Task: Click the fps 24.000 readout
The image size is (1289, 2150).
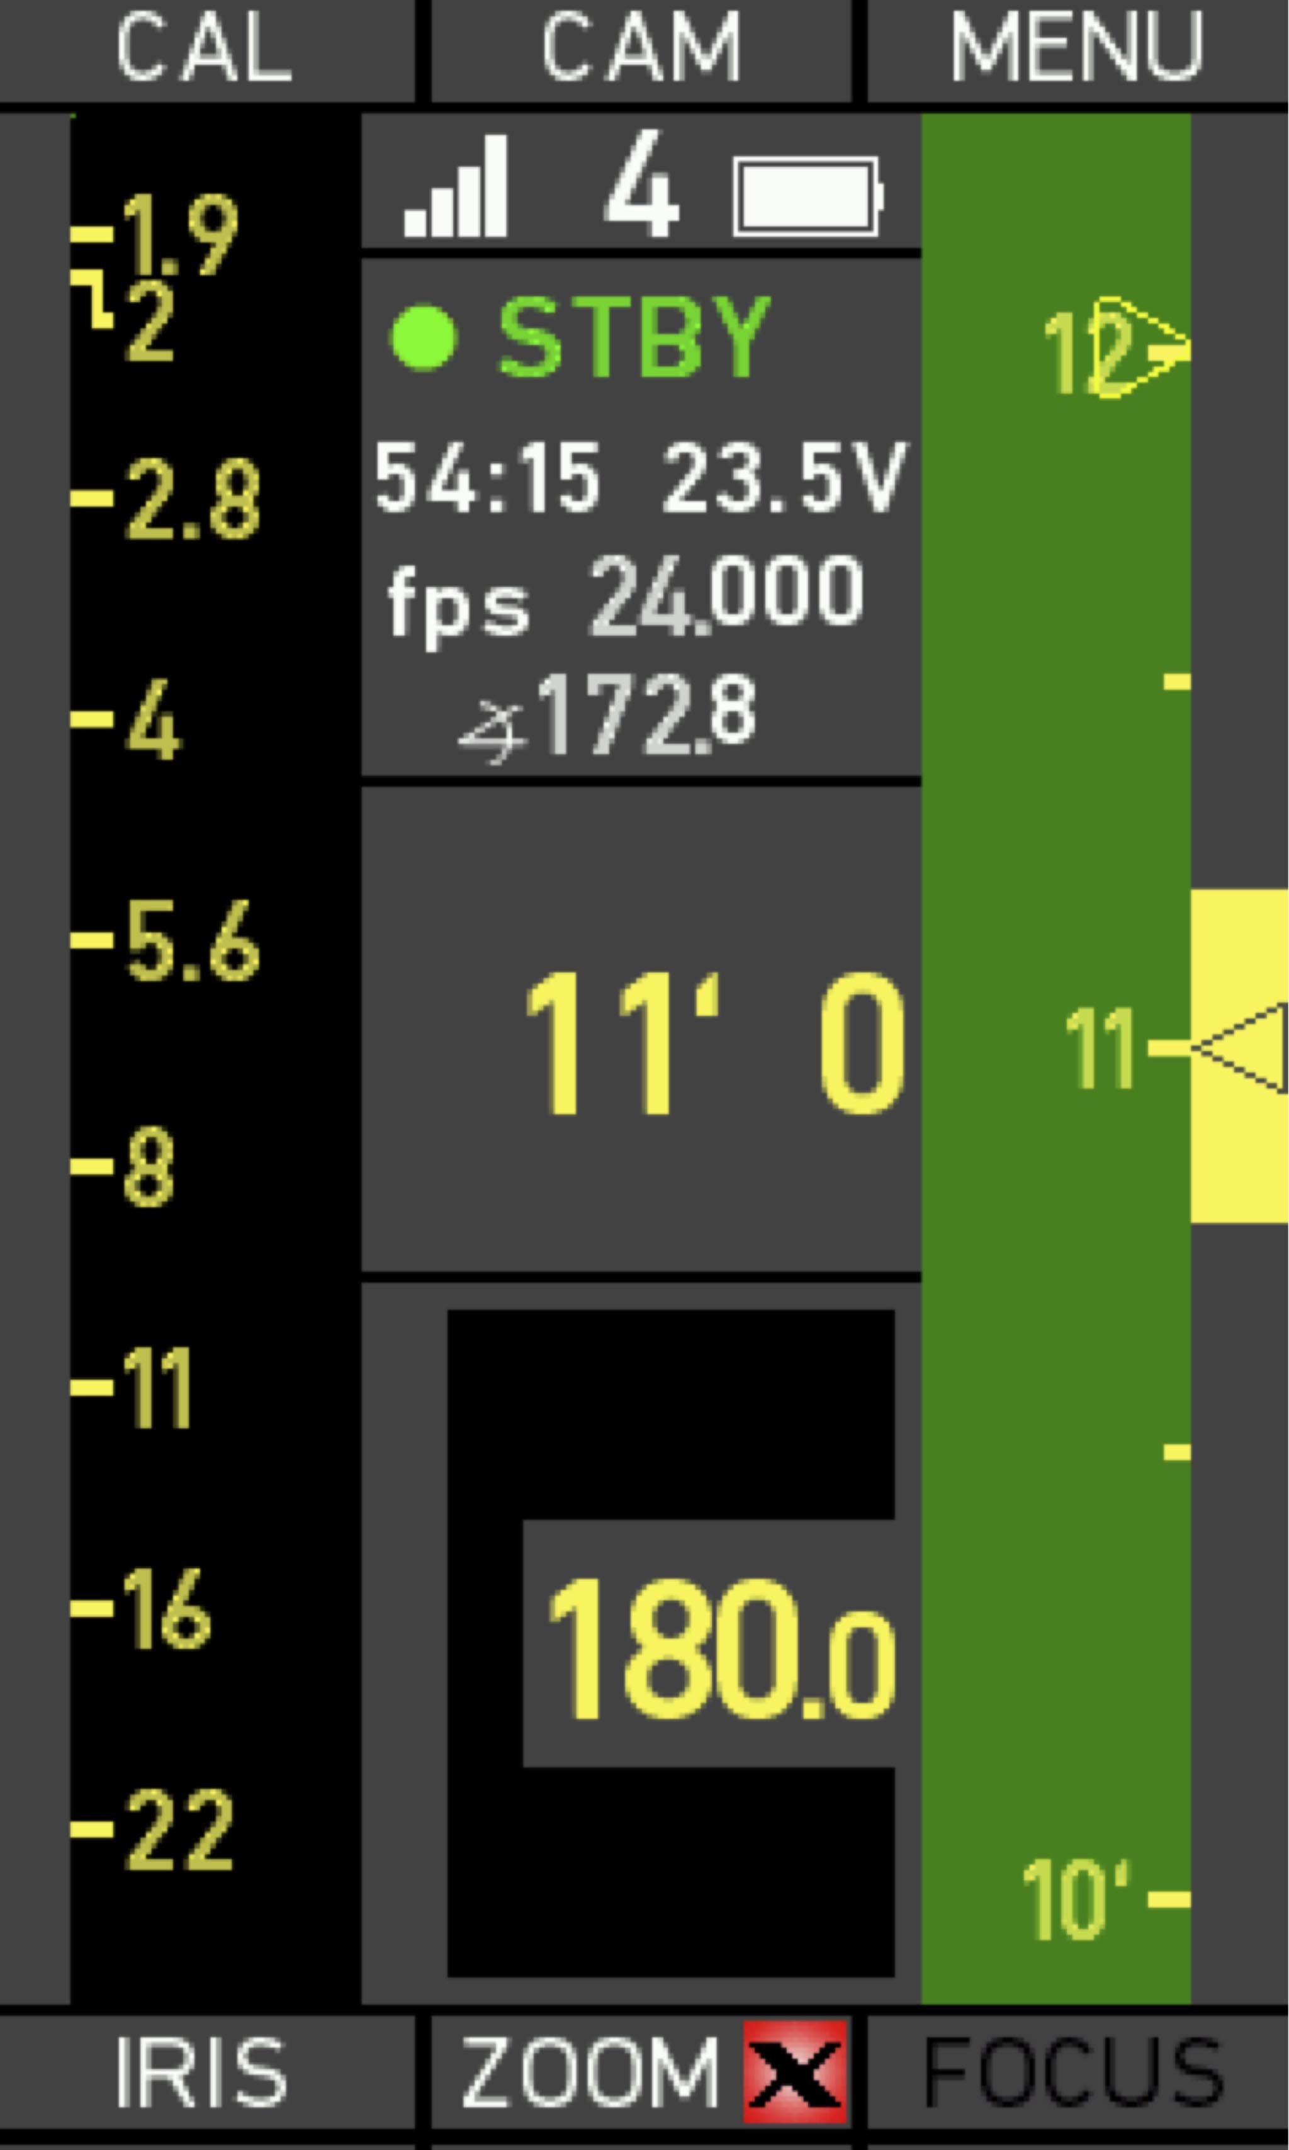Action: pyautogui.click(x=626, y=597)
